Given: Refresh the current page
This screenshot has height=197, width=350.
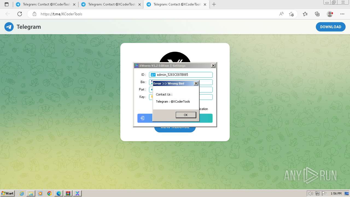Looking at the screenshot, I should 20,14.
